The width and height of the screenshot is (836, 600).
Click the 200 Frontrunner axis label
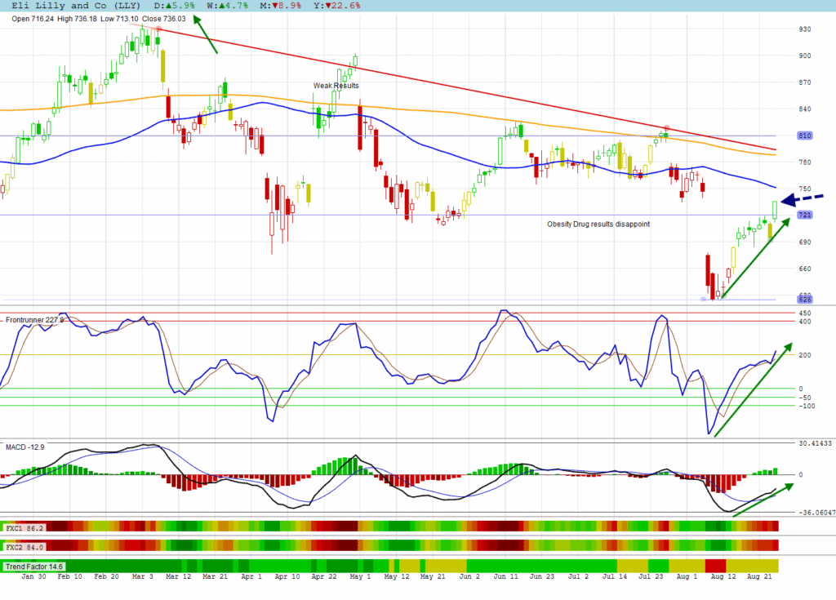tap(804, 355)
